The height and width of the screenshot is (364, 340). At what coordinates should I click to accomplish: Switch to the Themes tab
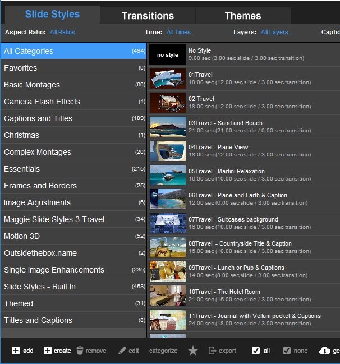click(x=242, y=16)
